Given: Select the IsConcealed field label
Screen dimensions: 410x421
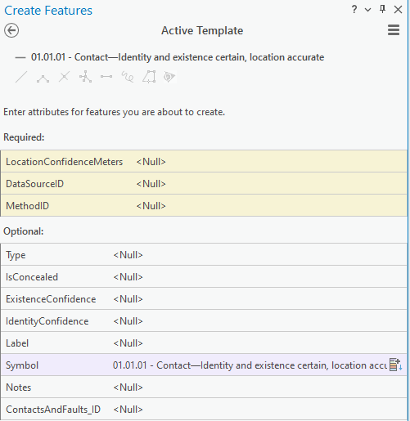Looking at the screenshot, I should [32, 277].
